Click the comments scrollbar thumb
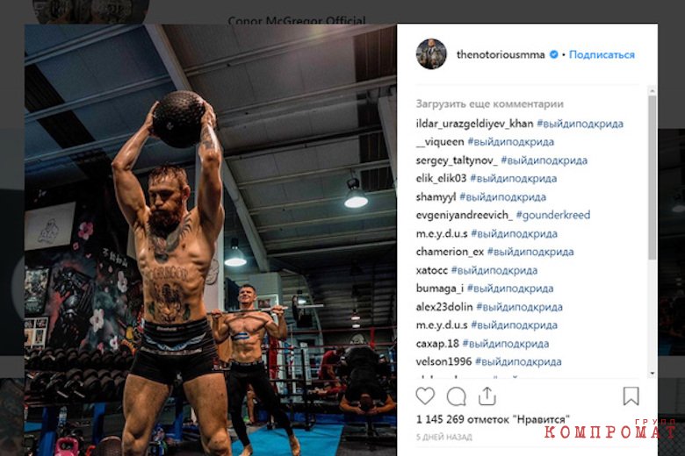Image resolution: width=685 pixels, height=456 pixels. [x=653, y=177]
